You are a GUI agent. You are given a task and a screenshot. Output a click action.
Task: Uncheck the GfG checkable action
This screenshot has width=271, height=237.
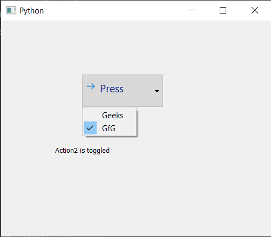(110, 128)
